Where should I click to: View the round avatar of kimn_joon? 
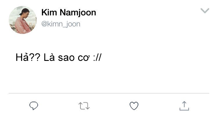point(23,20)
